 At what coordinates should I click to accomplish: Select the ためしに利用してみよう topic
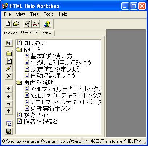61,62
